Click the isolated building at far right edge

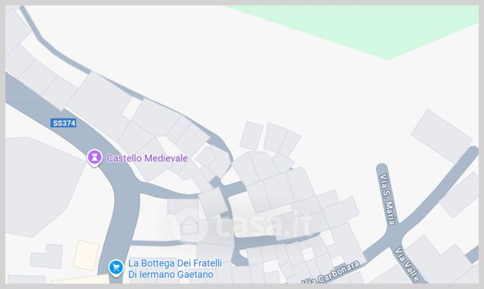click(442, 136)
